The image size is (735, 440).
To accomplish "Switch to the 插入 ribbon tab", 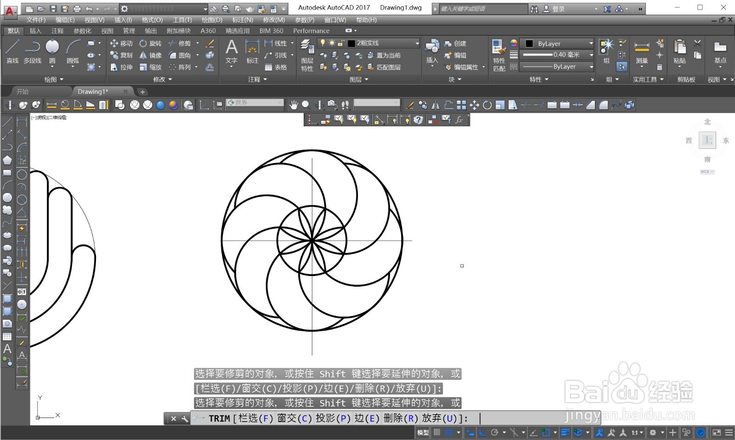I will pyautogui.click(x=35, y=31).
